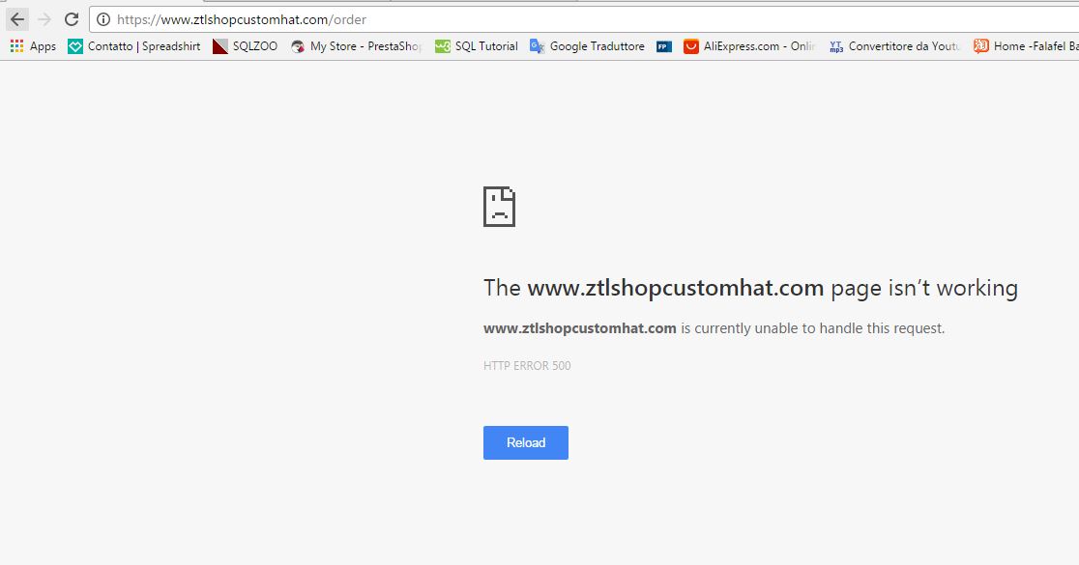Reload the page with the refresh icon

coord(72,19)
